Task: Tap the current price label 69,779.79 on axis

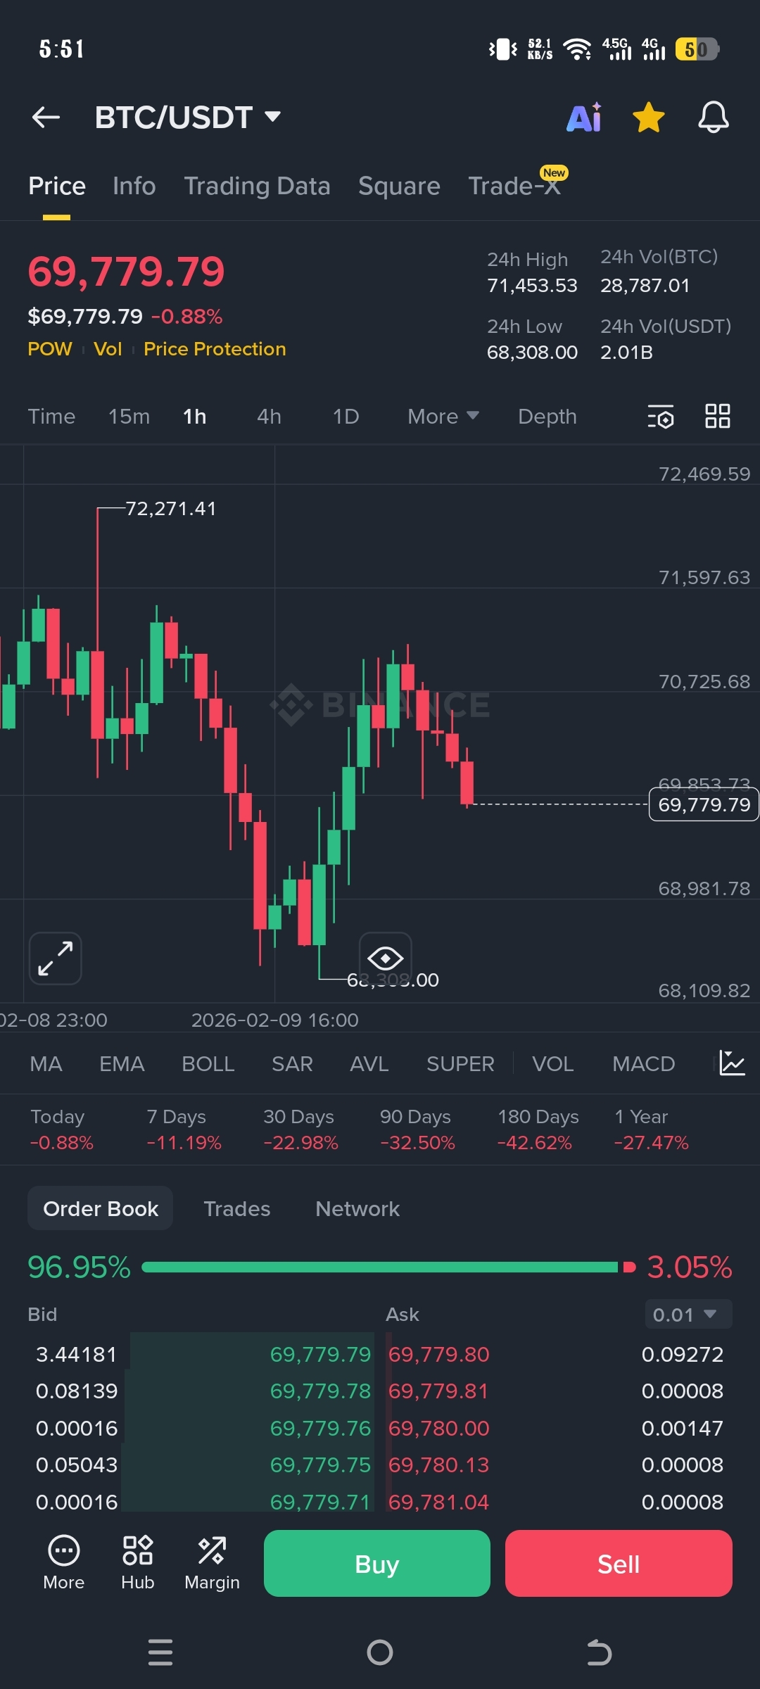Action: point(704,804)
